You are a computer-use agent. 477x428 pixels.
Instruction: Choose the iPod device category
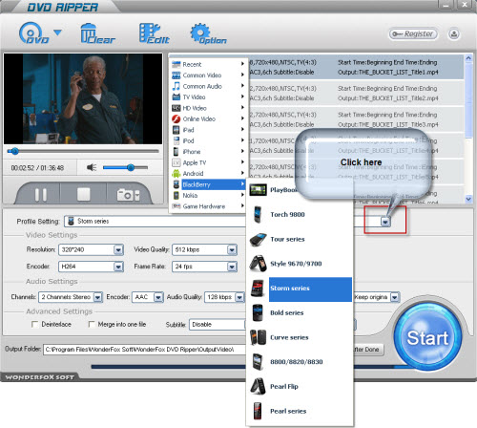click(208, 140)
